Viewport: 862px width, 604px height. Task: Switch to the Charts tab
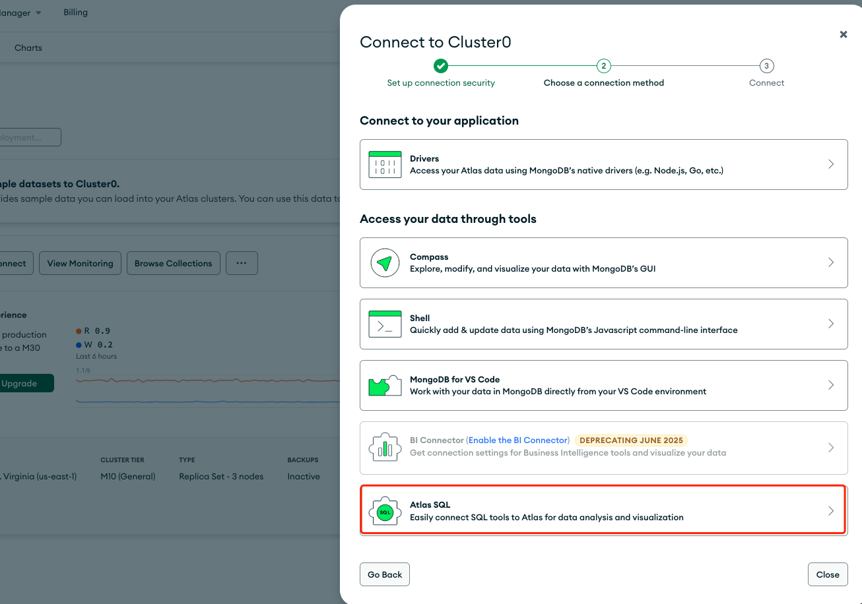tap(28, 48)
